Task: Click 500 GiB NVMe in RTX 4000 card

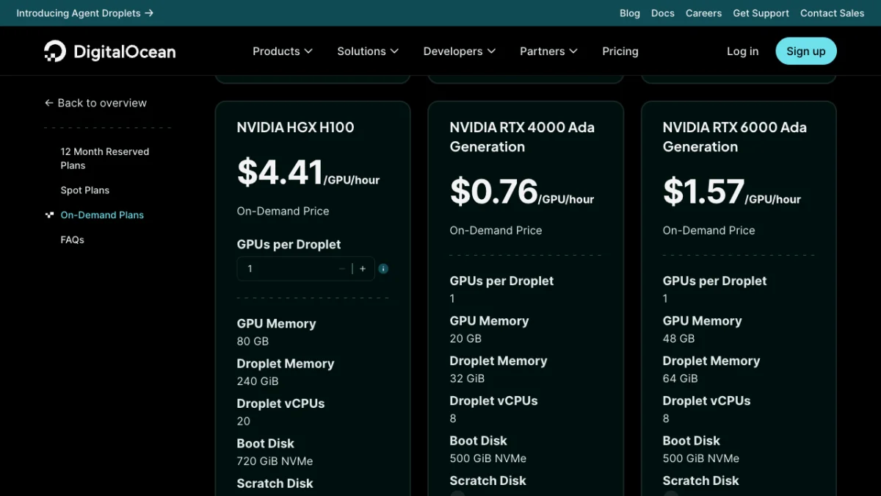Action: [488, 459]
